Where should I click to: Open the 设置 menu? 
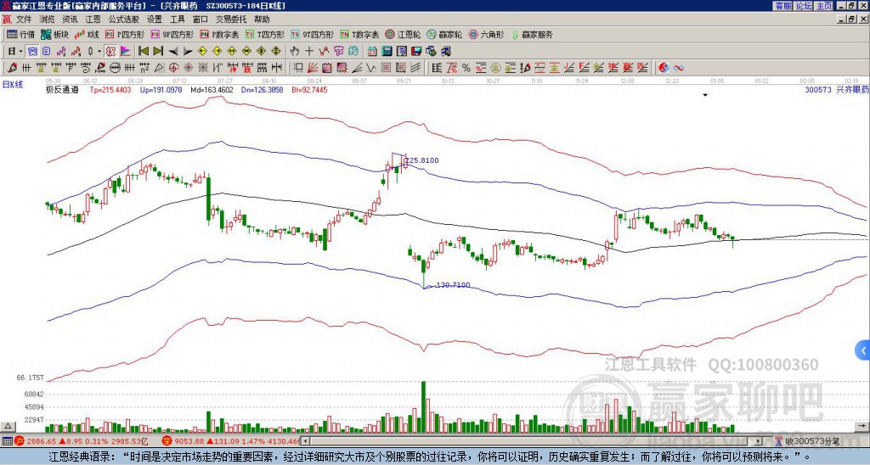155,20
